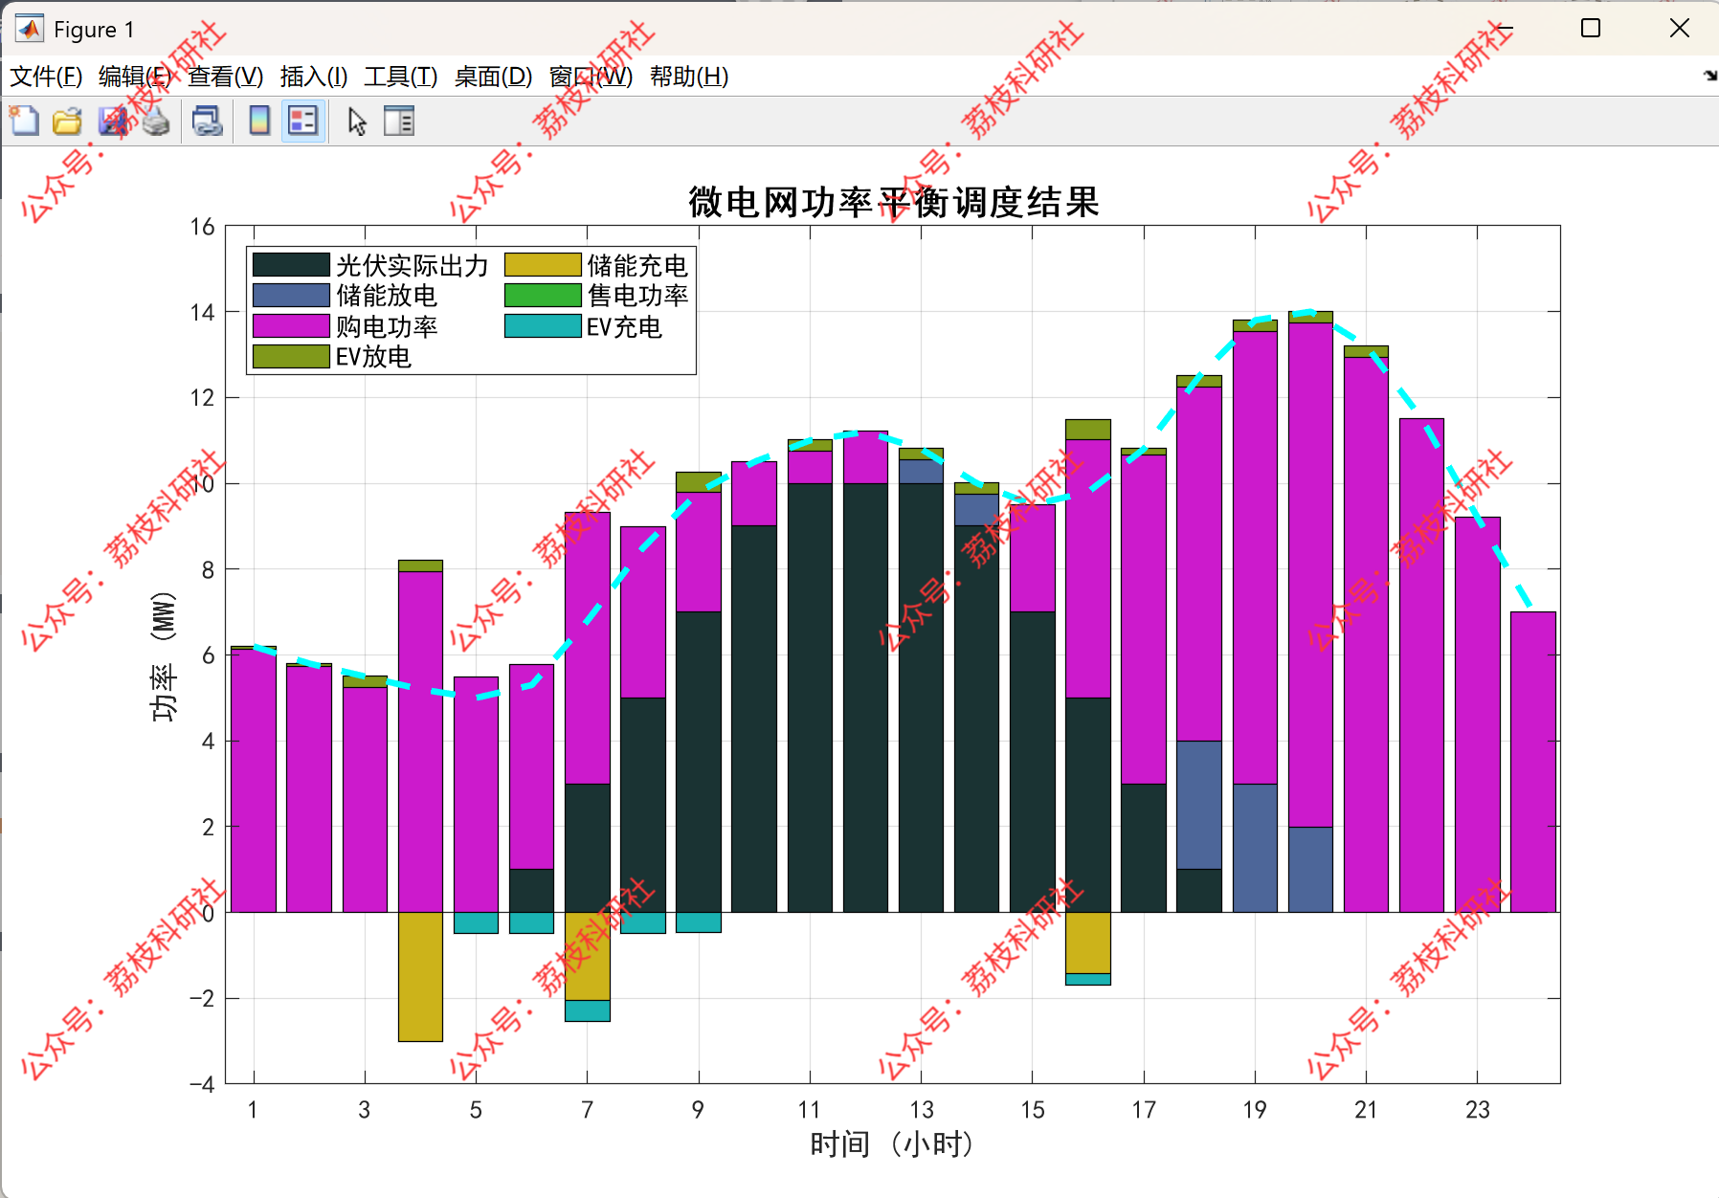Click the New Figure toolbar icon
This screenshot has width=1719, height=1198.
click(x=24, y=122)
